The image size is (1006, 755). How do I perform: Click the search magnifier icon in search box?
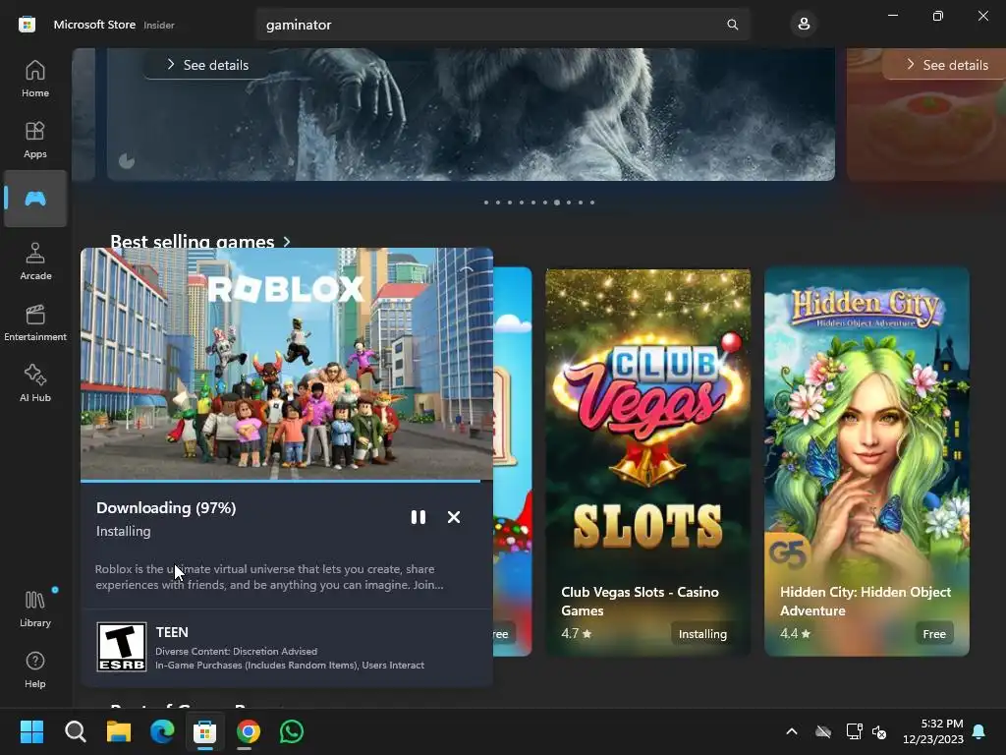pyautogui.click(x=732, y=25)
